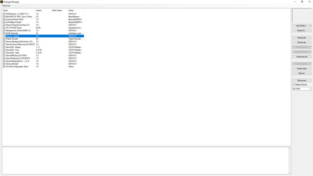The height and width of the screenshot is (176, 313).
Task: Click version 54.20 of JIP LN NVSE
Action: pos(38,28)
